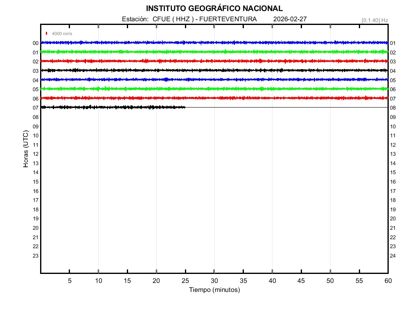Click the [0.1 40] Hz filter label
Screen dimensions: 419x314
[x=374, y=20]
